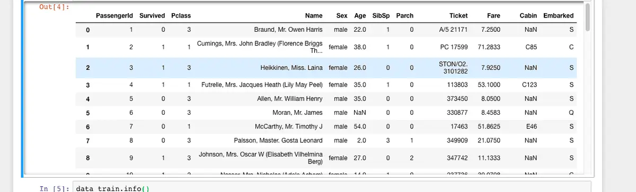Viewport: 636px width, 192px height.
Task: Click the Survived column header
Action: [x=152, y=16]
